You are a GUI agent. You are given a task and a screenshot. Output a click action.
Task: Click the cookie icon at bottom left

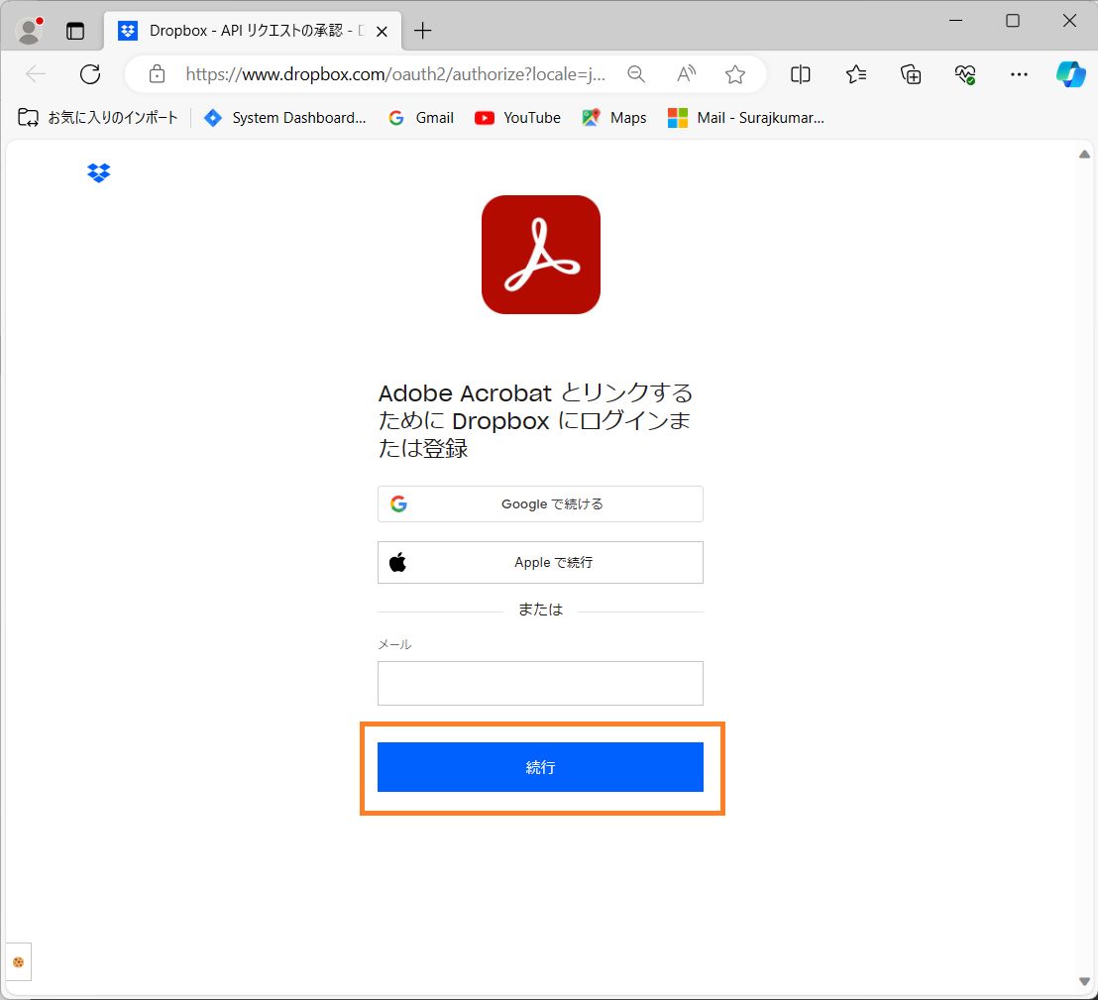(x=18, y=961)
